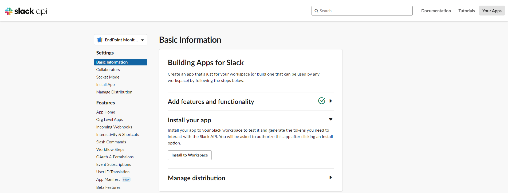Open the Tutorials nav link

(467, 11)
